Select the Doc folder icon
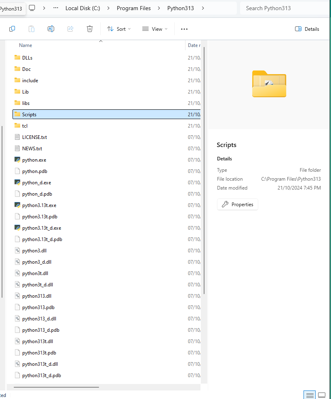 pyautogui.click(x=17, y=69)
